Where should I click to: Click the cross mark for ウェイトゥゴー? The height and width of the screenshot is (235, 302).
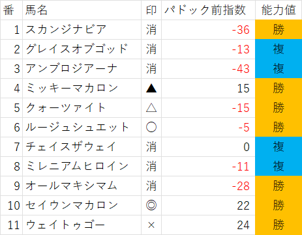pyautogui.click(x=151, y=225)
